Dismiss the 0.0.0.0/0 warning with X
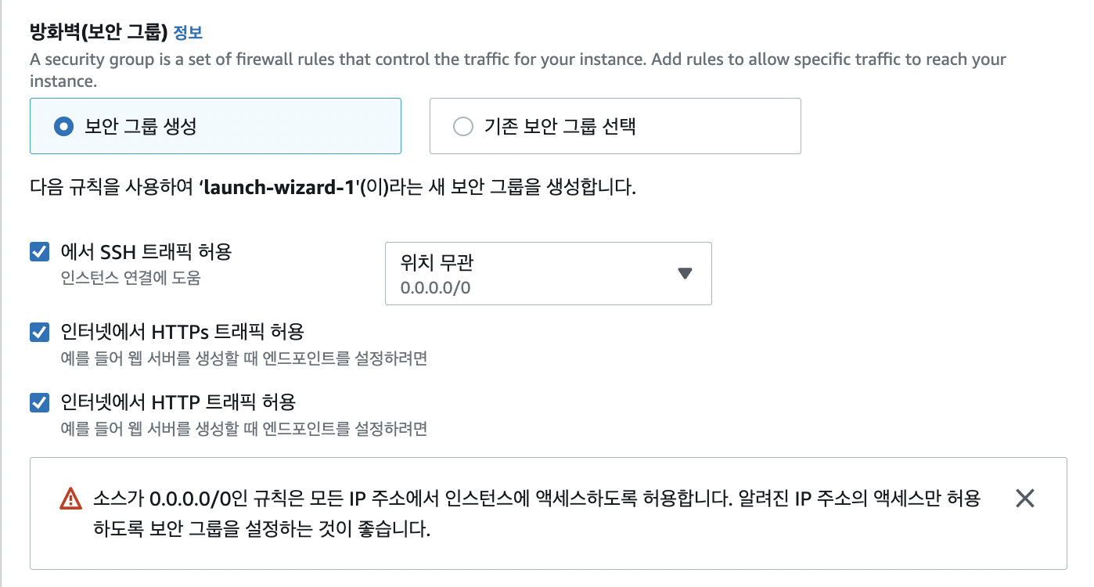 coord(1024,498)
